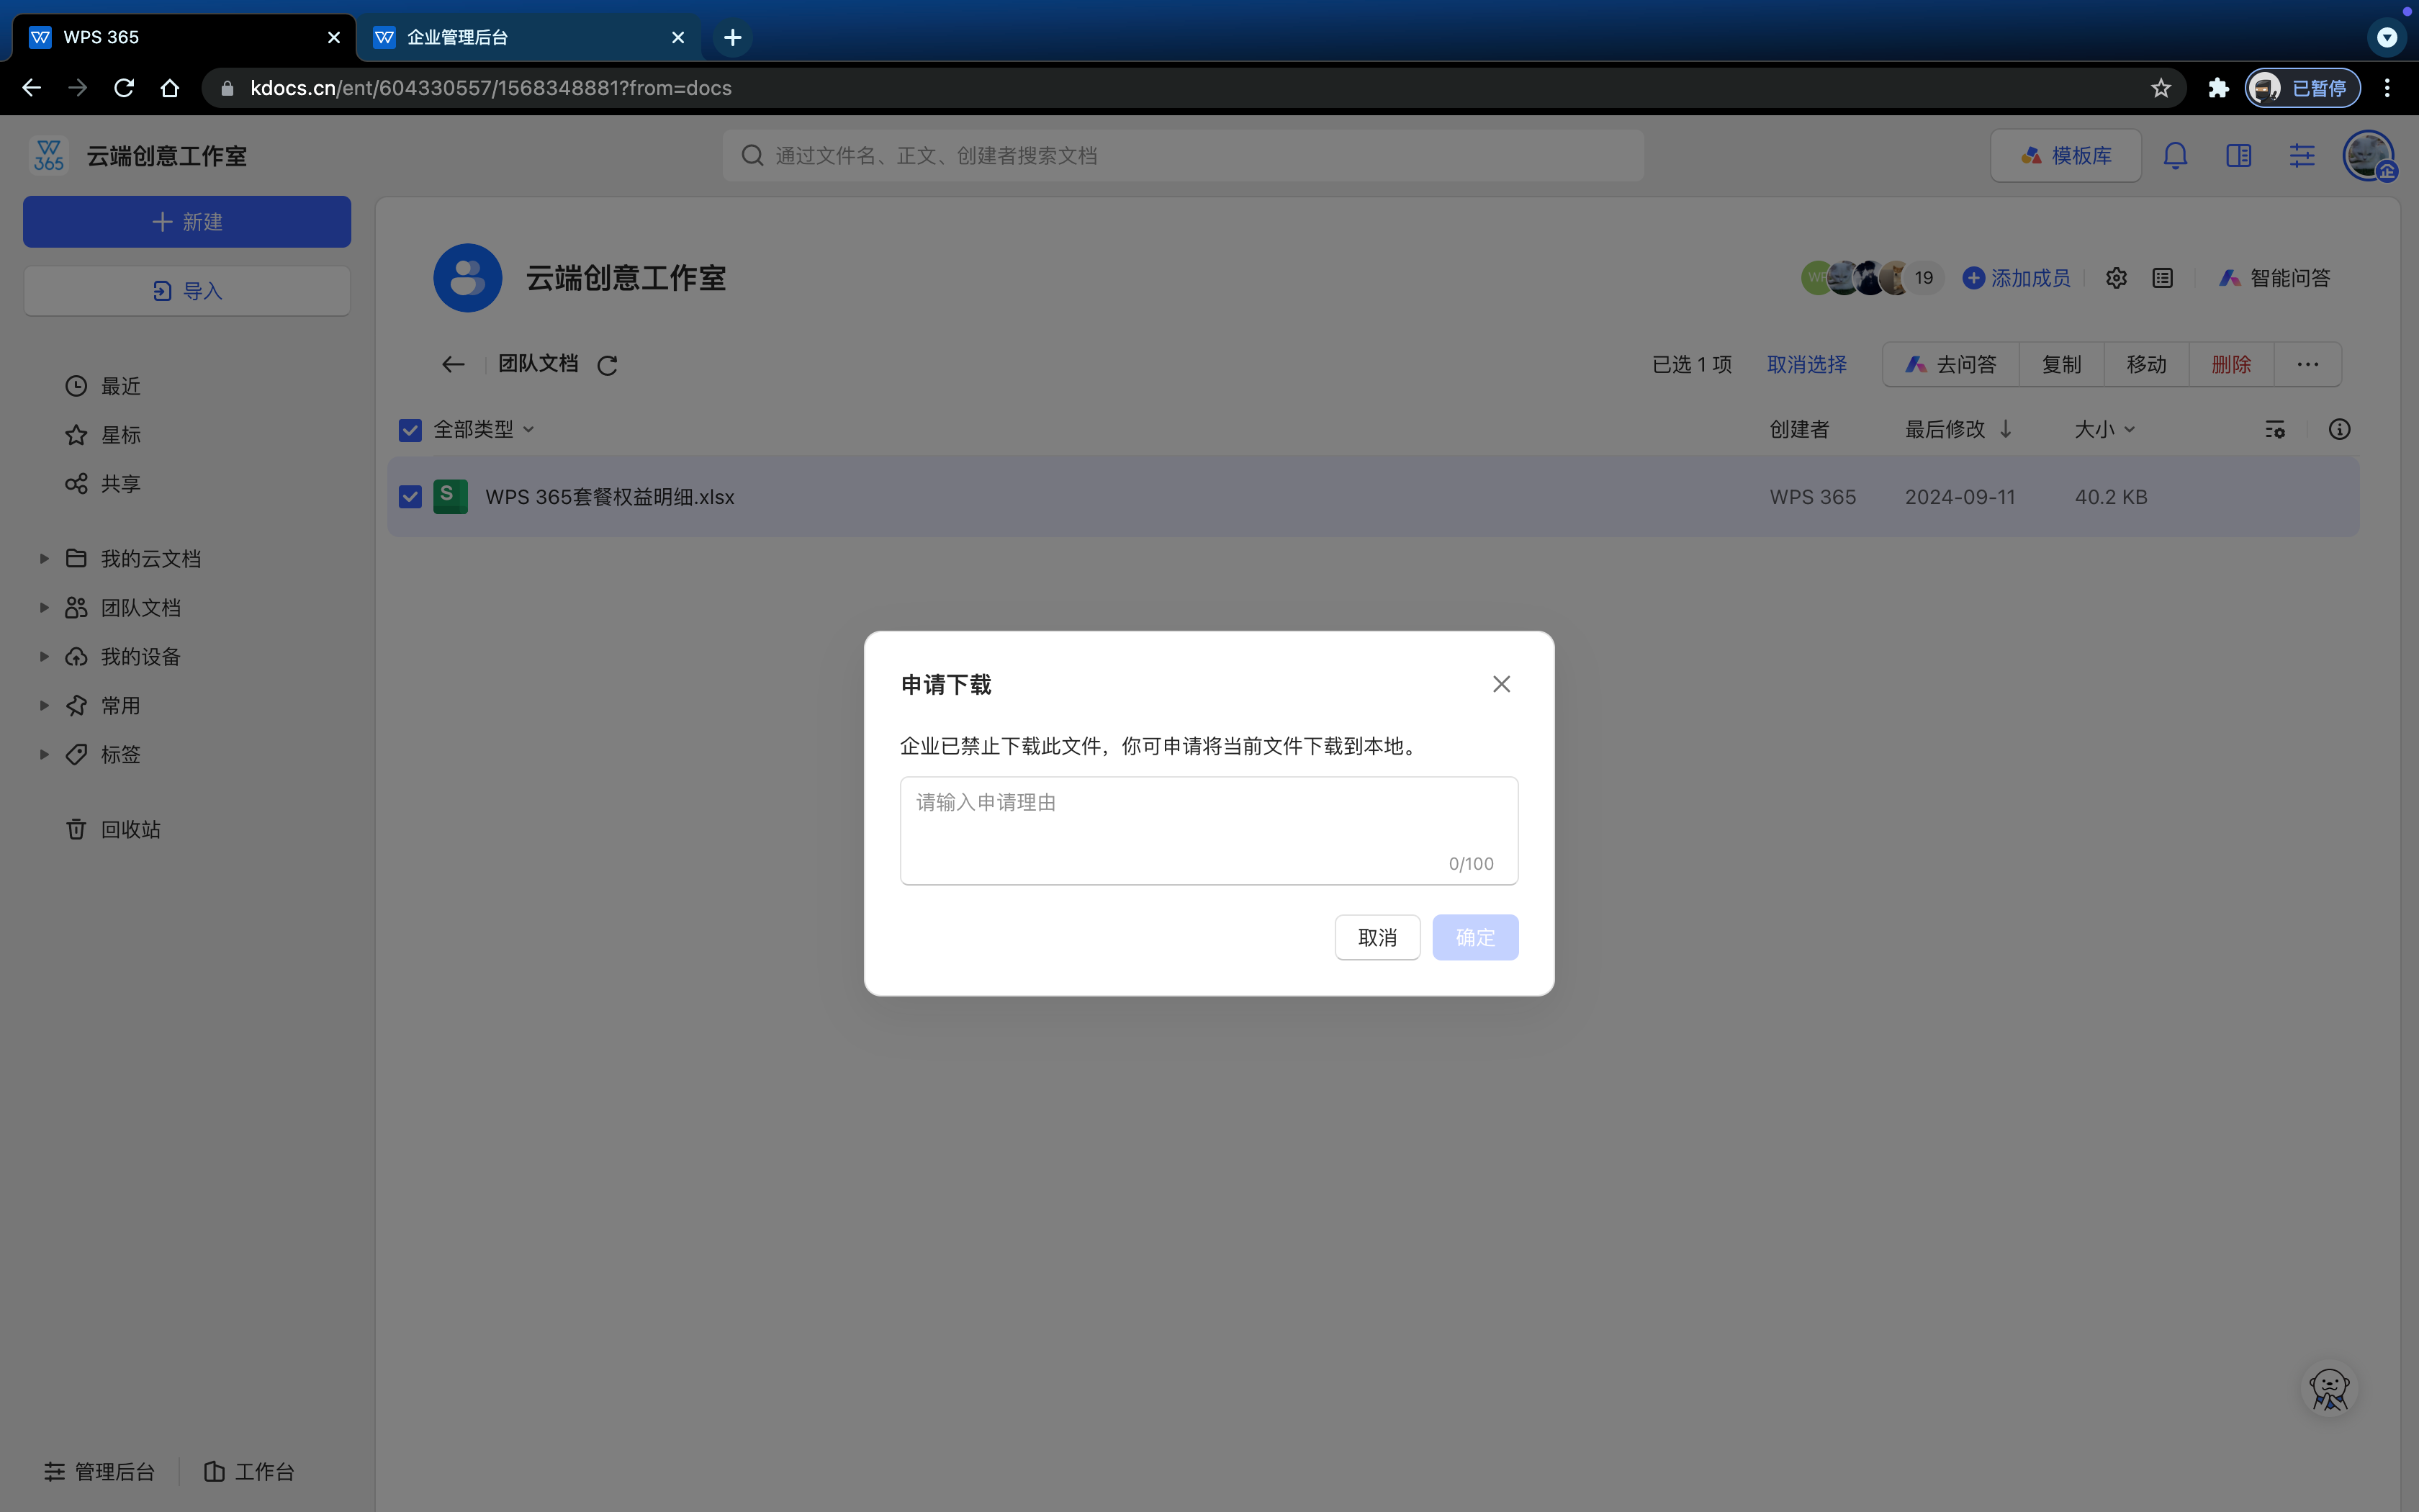Viewport: 2419px width, 1512px height.
Task: Open the notification bell icon
Action: 2175,155
